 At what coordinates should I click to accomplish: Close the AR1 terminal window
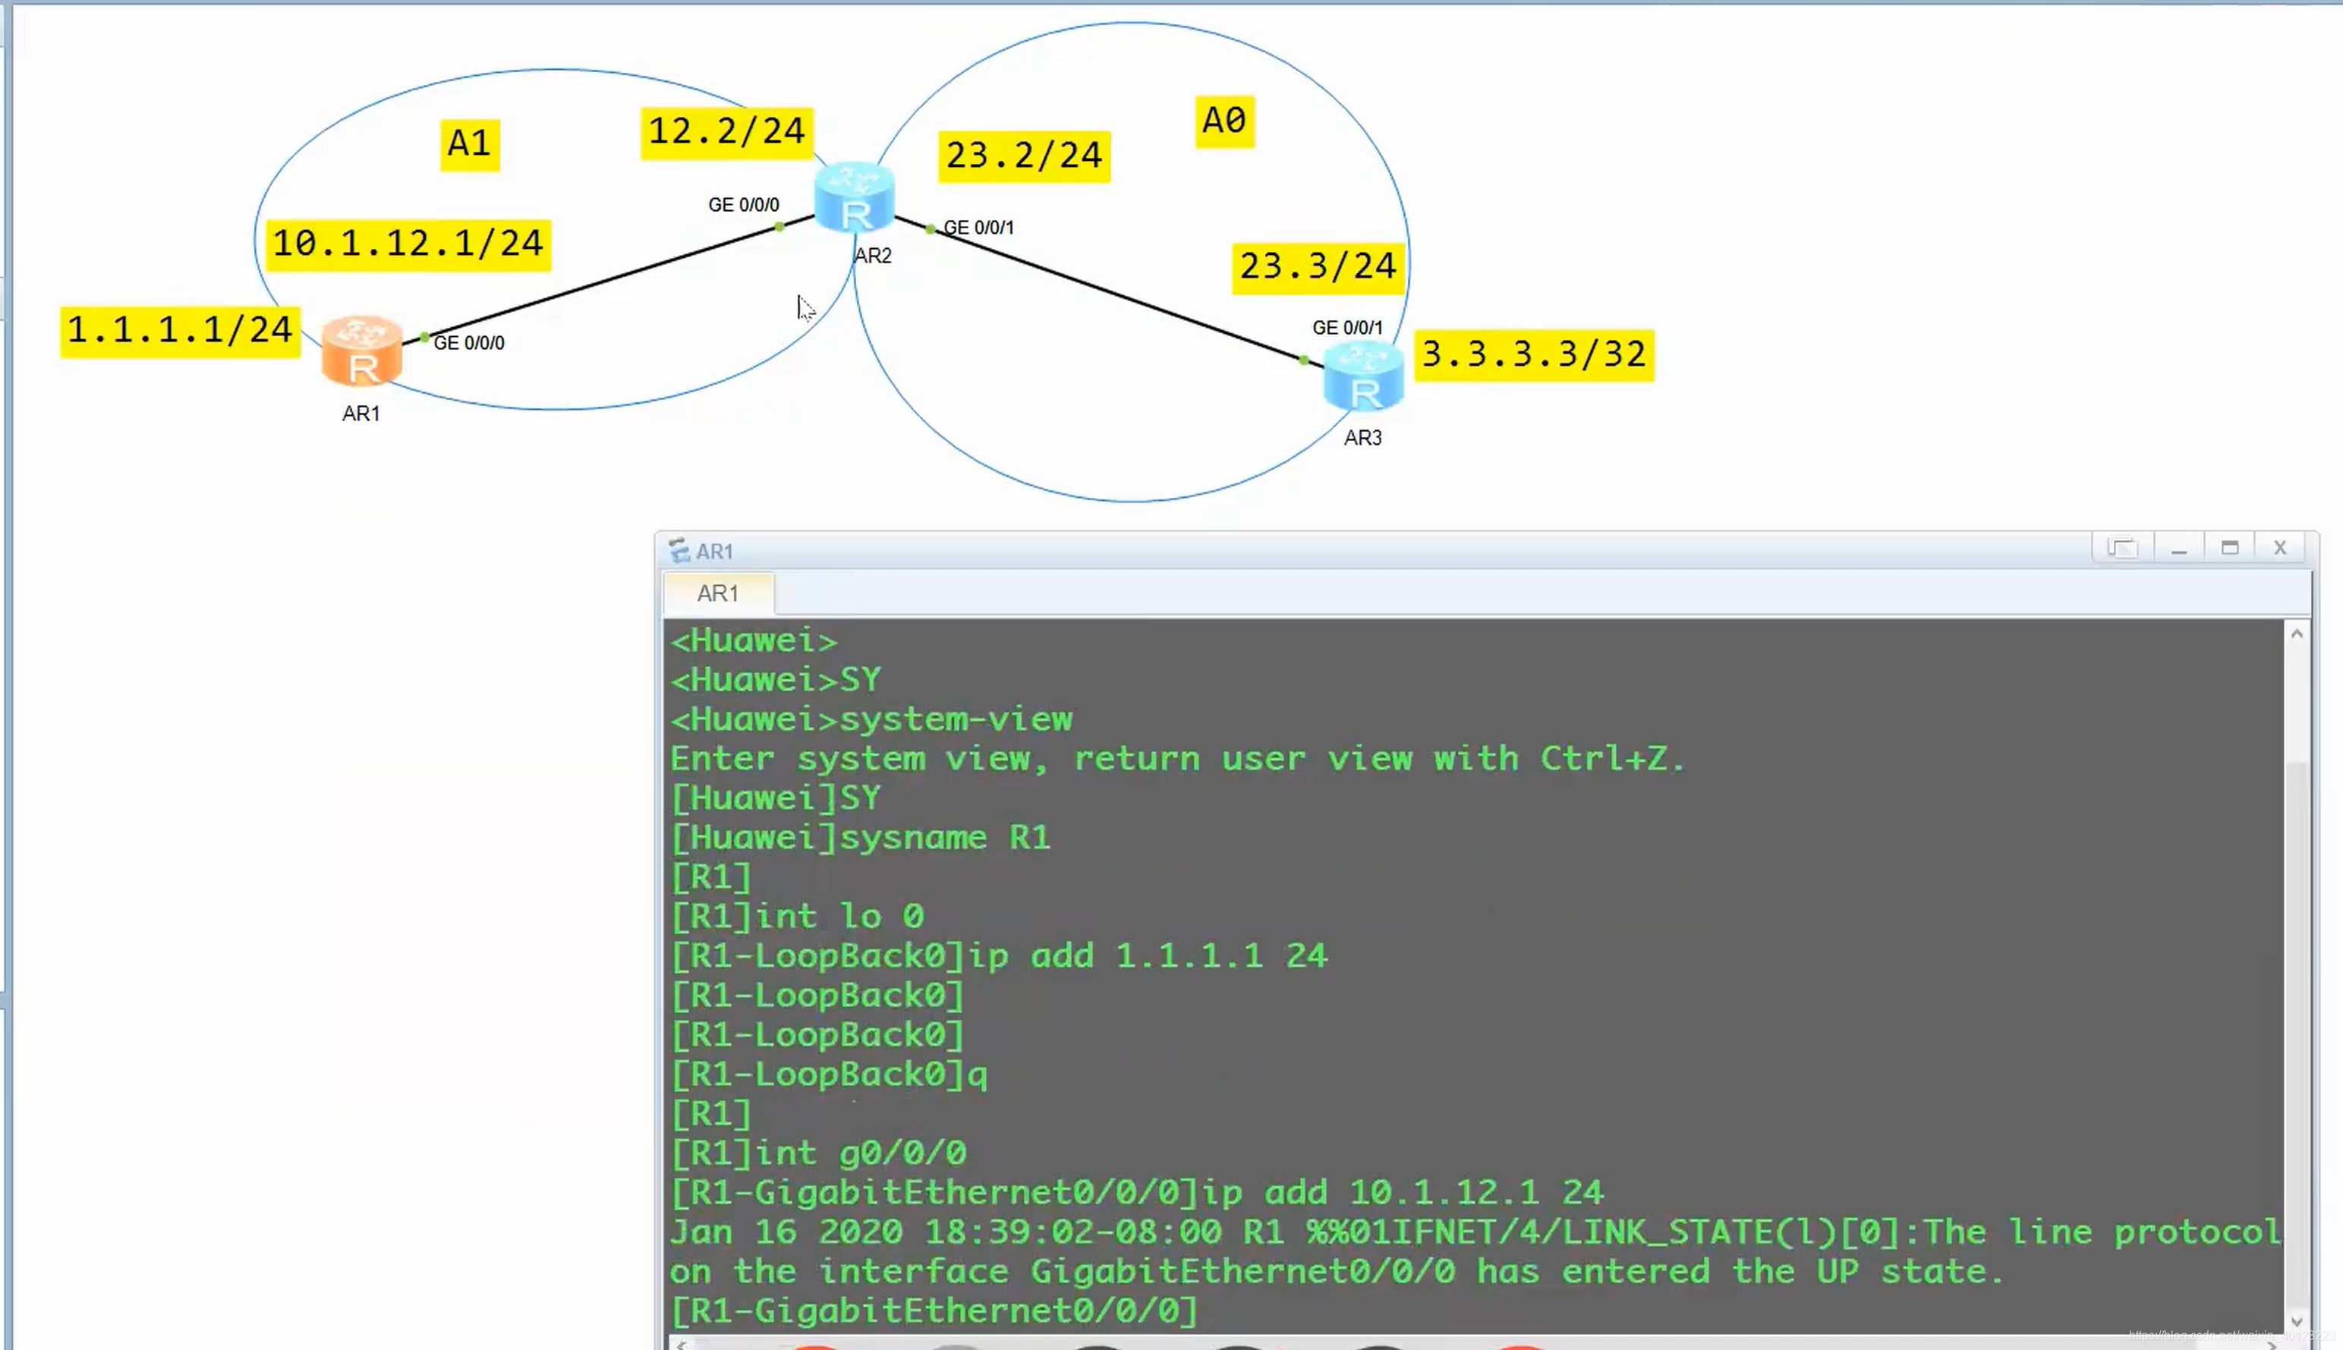coord(2280,548)
